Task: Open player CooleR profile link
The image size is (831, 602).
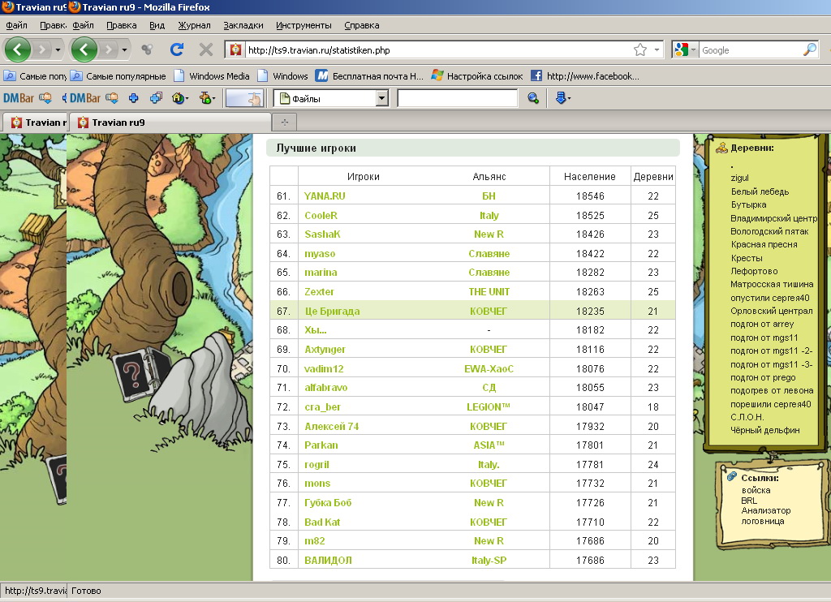Action: [321, 216]
